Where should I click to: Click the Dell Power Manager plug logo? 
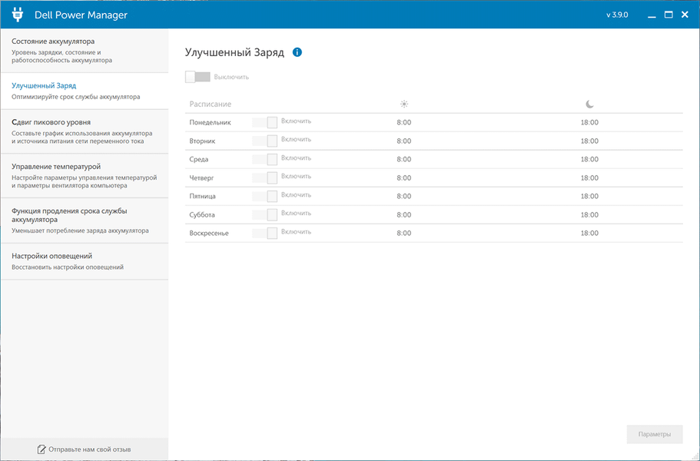click(18, 15)
